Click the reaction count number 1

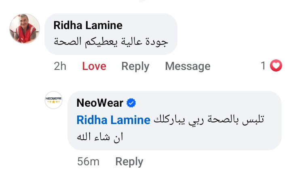tap(264, 65)
